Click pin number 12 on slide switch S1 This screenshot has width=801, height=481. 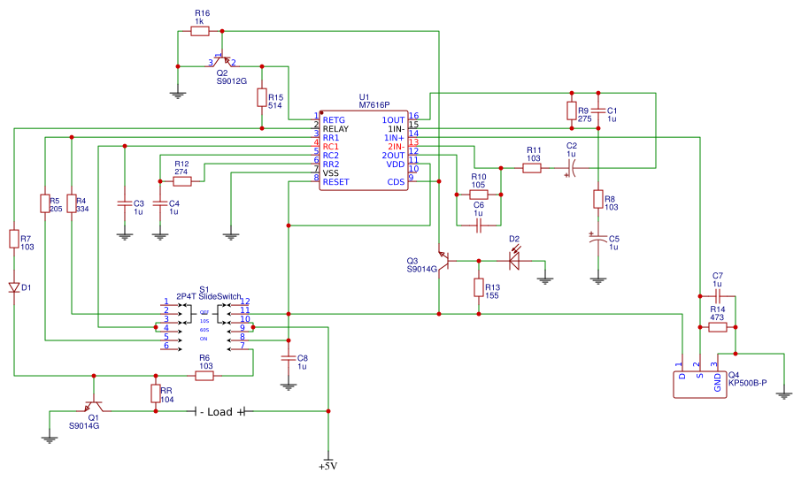click(x=244, y=302)
